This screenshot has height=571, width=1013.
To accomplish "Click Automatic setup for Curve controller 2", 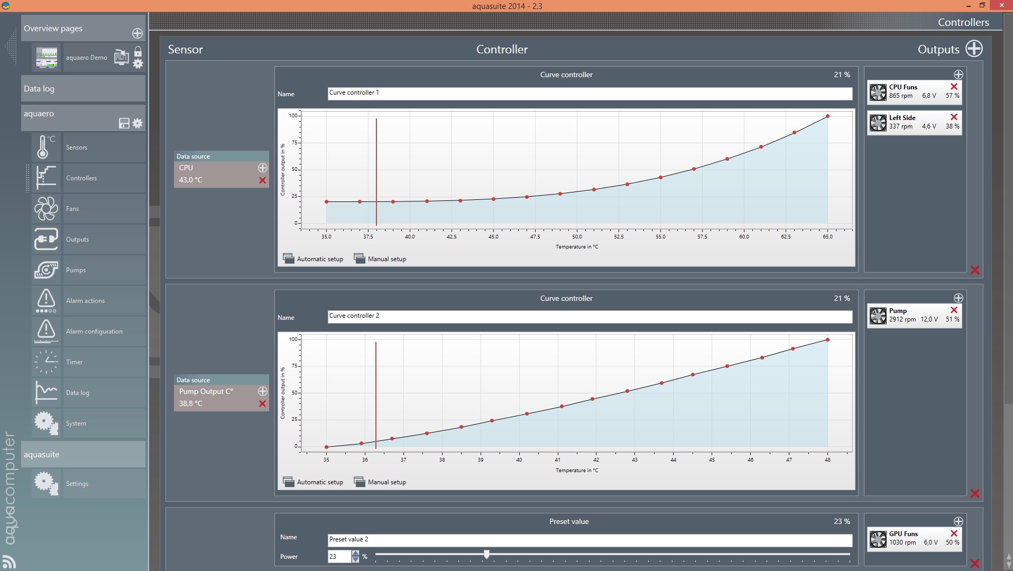I will point(314,482).
